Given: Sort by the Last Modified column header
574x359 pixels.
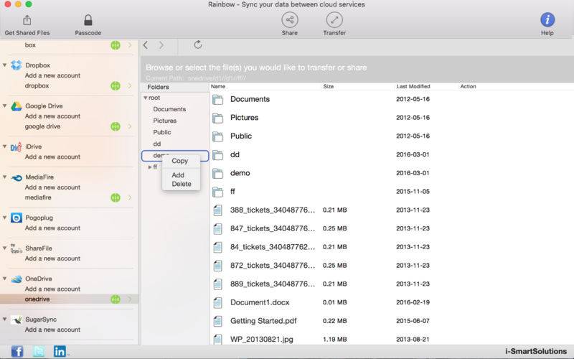Looking at the screenshot, I should (413, 86).
